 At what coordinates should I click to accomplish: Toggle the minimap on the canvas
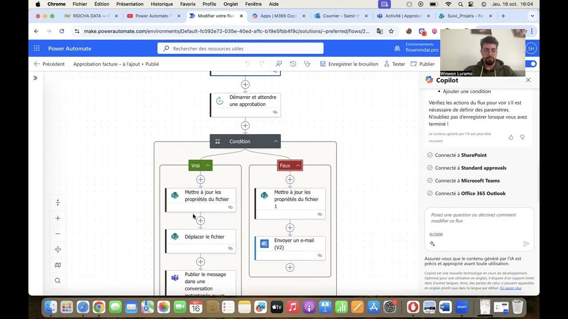pos(58,265)
